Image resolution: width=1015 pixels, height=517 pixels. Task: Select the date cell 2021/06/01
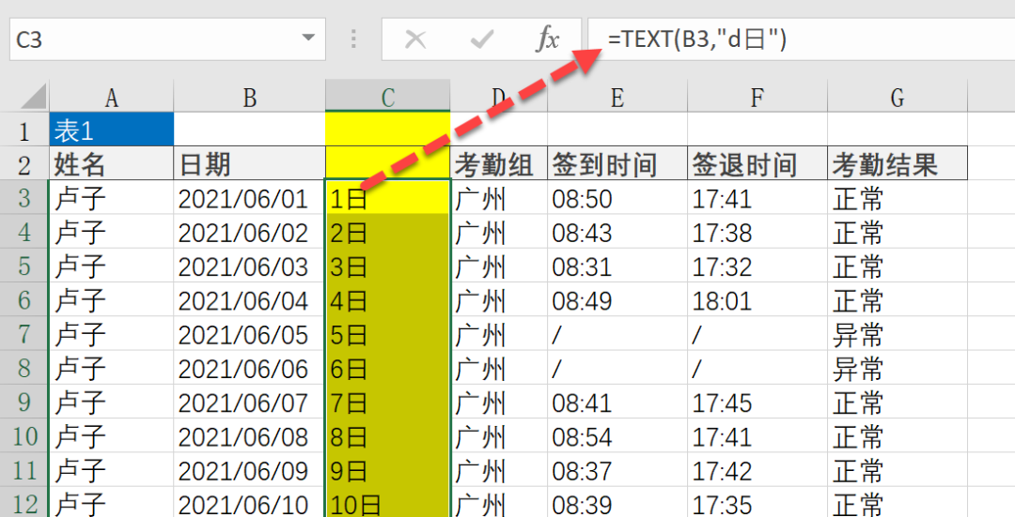pos(249,198)
